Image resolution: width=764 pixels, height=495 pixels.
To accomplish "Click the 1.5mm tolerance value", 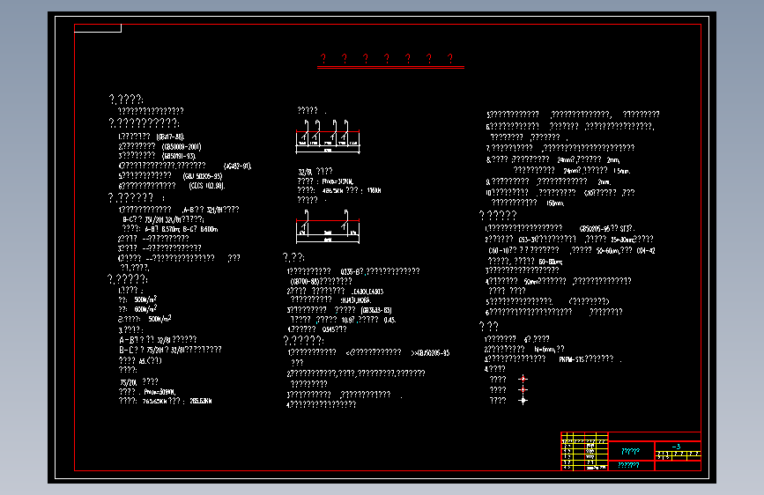I will pyautogui.click(x=622, y=171).
